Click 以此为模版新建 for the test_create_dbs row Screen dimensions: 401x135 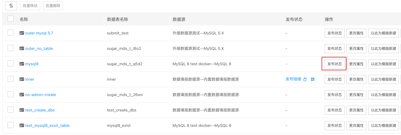[383, 110]
